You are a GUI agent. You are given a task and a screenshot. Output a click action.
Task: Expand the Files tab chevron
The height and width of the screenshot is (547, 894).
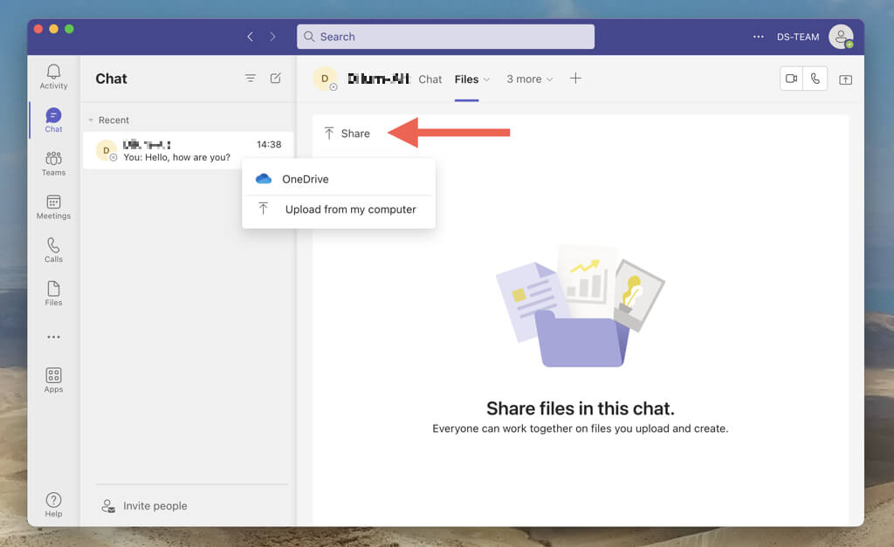[486, 79]
